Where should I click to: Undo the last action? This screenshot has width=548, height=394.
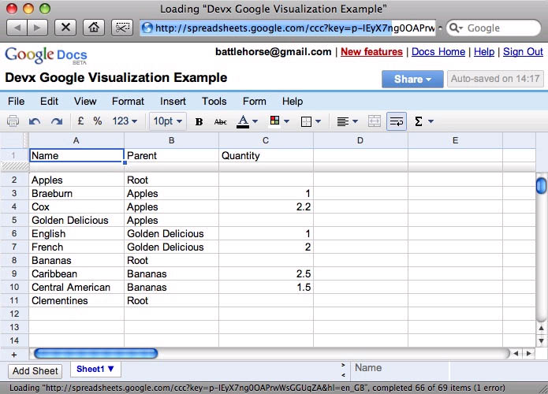35,121
